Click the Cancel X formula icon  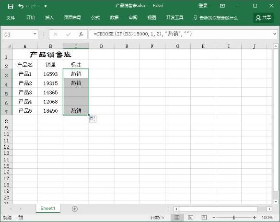point(56,34)
